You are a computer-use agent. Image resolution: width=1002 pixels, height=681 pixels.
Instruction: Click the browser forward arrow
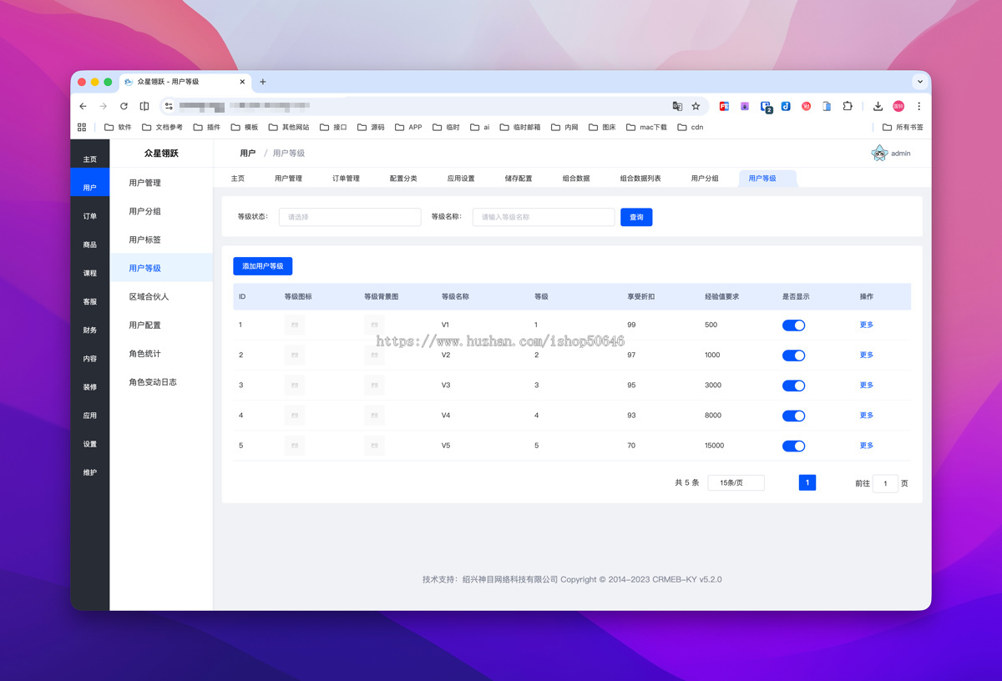pyautogui.click(x=103, y=106)
